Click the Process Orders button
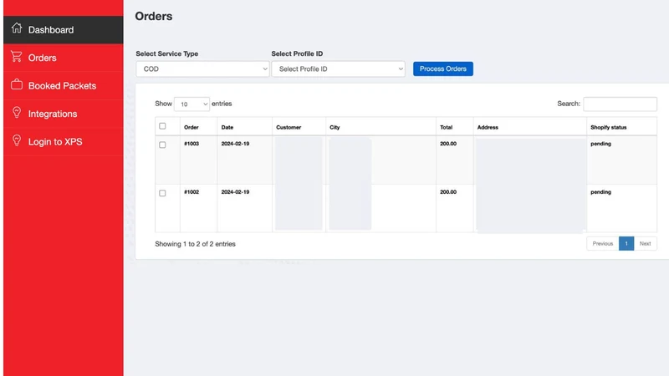 [x=443, y=69]
